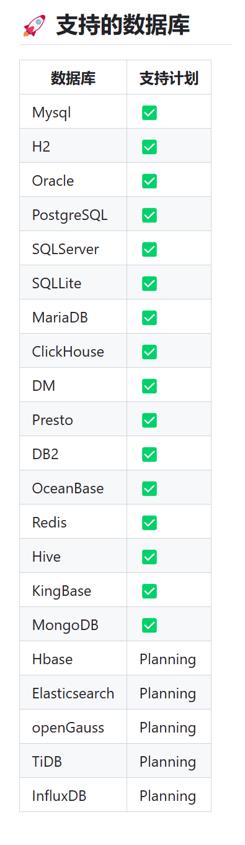Screen dimensions: 245x845
Task: Click the green checkmark for ClickHouse
Action: click(149, 352)
